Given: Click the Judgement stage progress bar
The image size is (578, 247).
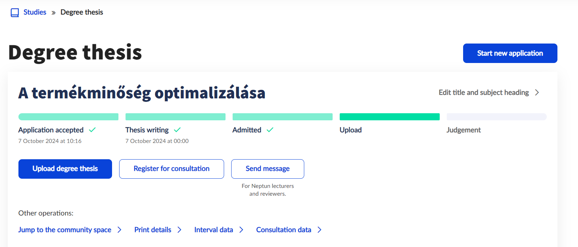Looking at the screenshot, I should pos(496,117).
